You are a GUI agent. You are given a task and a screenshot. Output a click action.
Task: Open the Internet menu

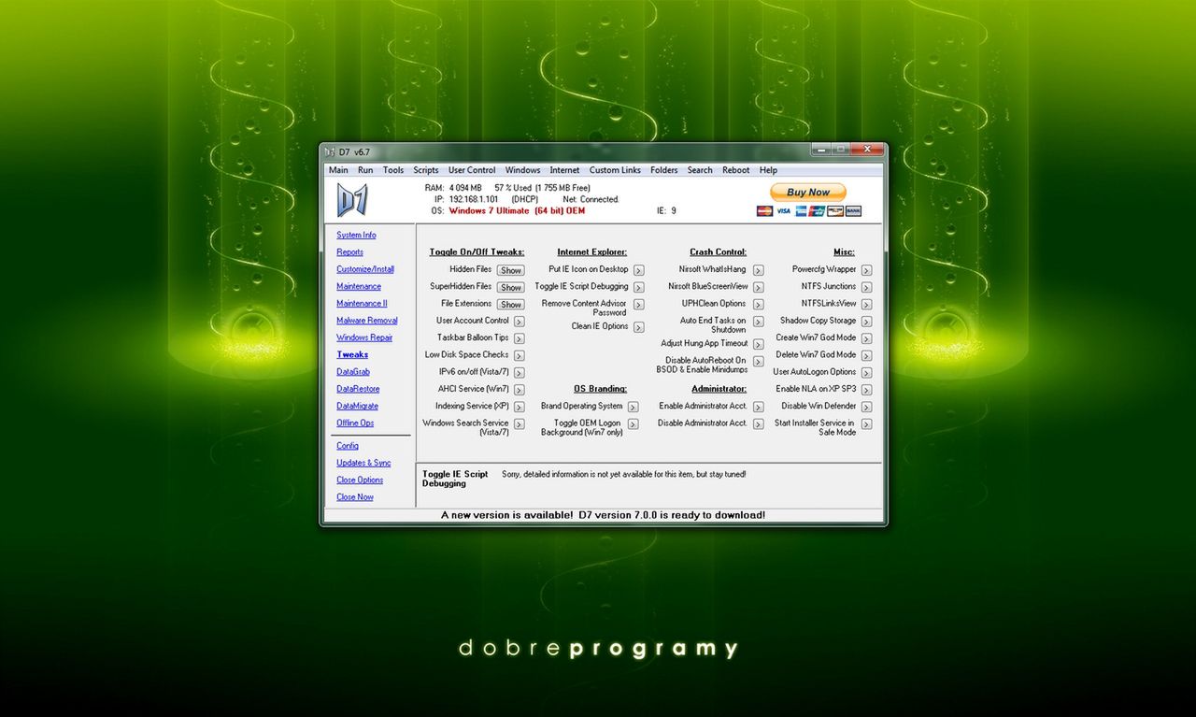point(564,170)
